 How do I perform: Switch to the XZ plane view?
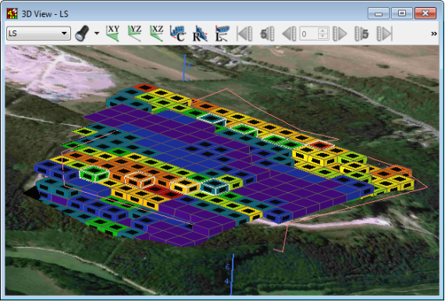pos(157,34)
